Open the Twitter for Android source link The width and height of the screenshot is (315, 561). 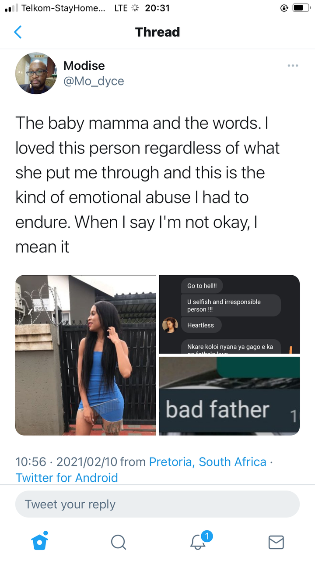click(67, 477)
